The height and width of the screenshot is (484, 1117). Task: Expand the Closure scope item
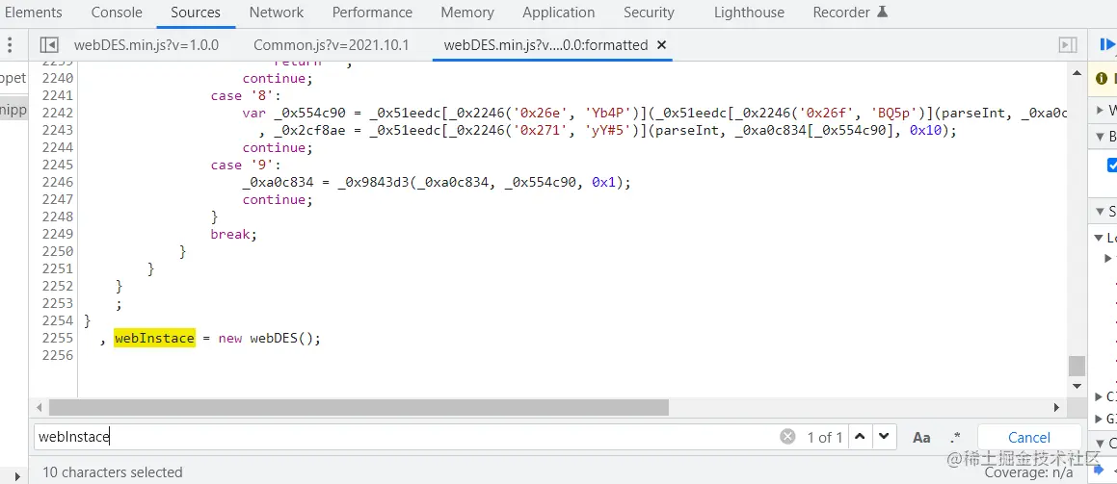pyautogui.click(x=1099, y=396)
